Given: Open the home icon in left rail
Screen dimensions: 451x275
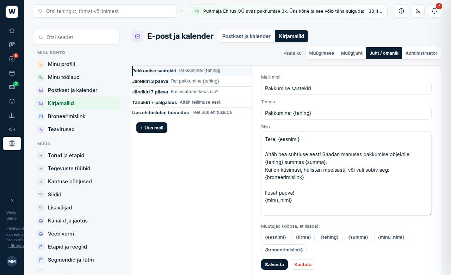Looking at the screenshot, I should pyautogui.click(x=12, y=31).
